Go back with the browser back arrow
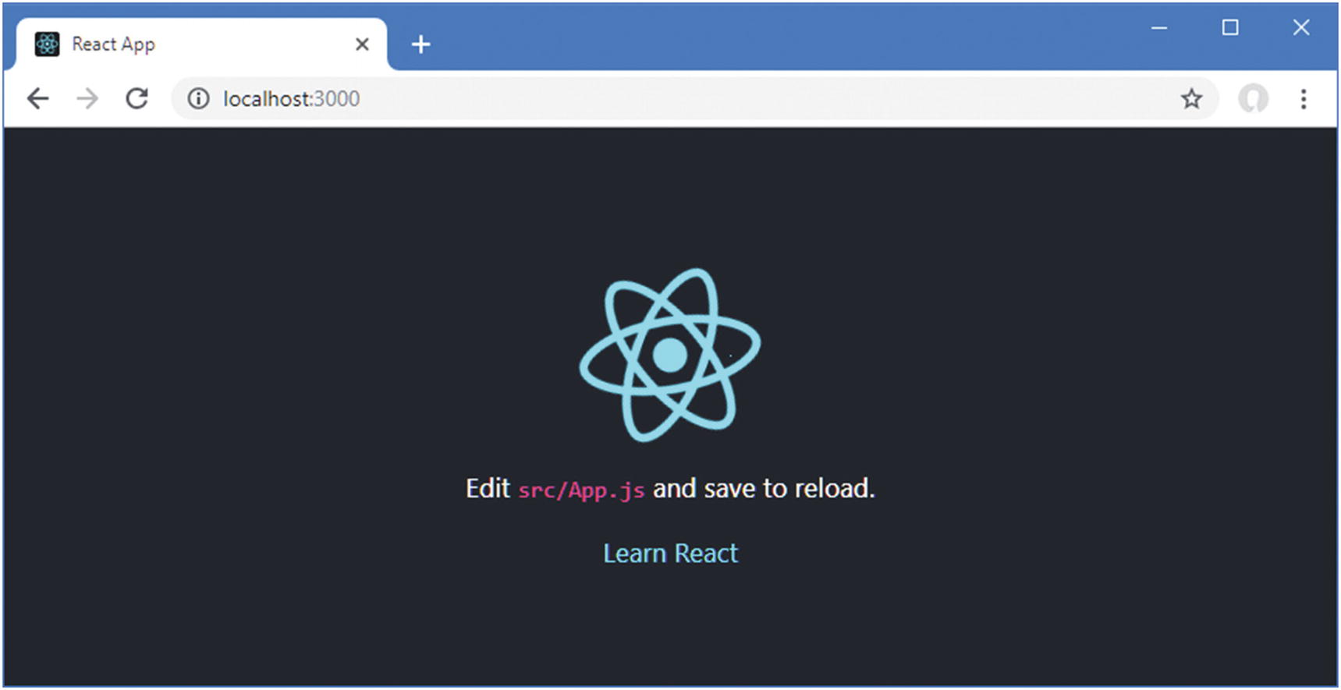The height and width of the screenshot is (690, 1341). tap(37, 99)
